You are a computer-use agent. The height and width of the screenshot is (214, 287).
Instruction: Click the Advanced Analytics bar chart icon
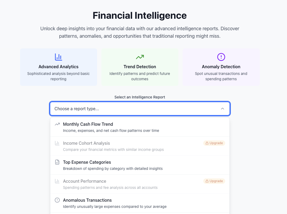(58, 57)
